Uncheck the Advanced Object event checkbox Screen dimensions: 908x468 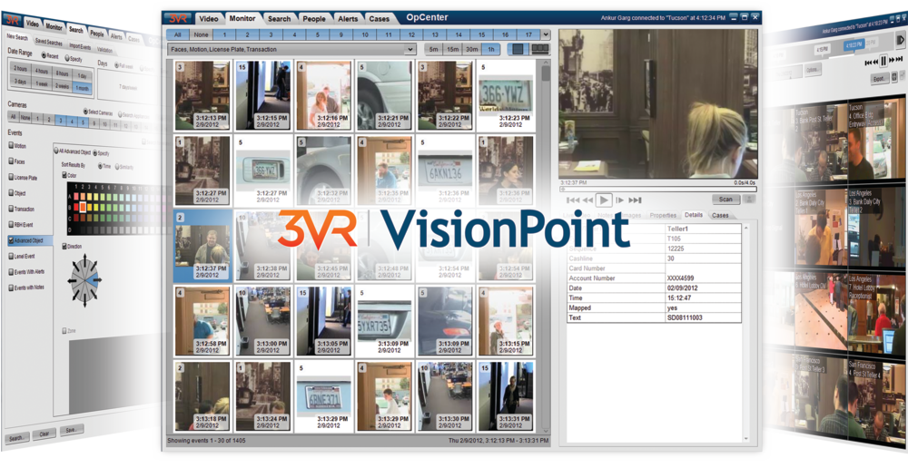(11, 239)
